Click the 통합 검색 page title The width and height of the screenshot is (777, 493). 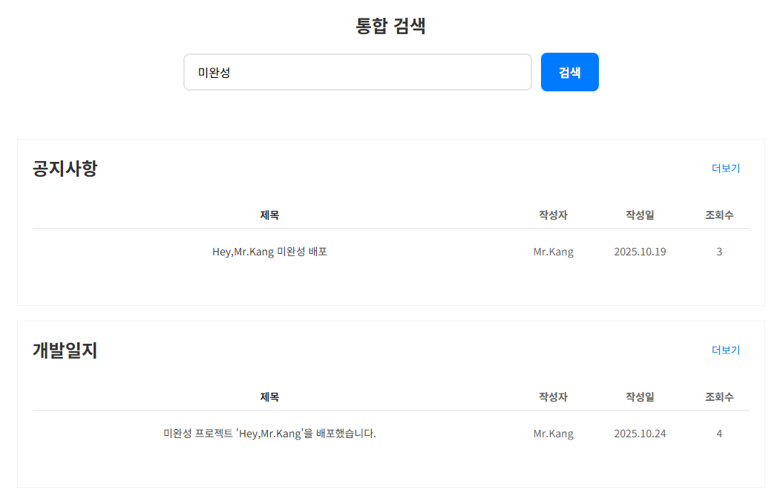pyautogui.click(x=388, y=25)
